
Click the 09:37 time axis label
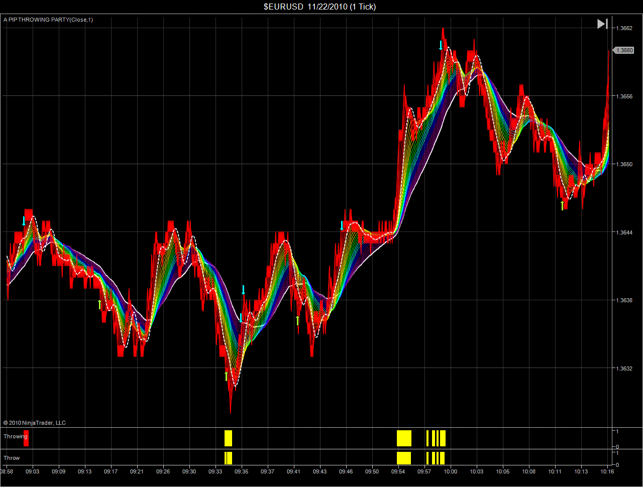coord(268,471)
